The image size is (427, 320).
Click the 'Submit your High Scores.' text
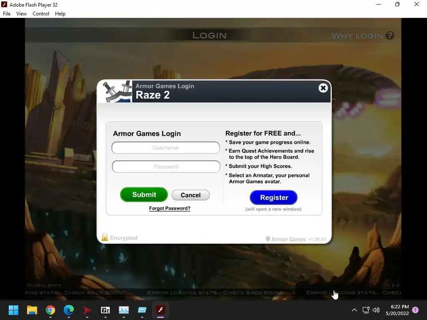[260, 166]
